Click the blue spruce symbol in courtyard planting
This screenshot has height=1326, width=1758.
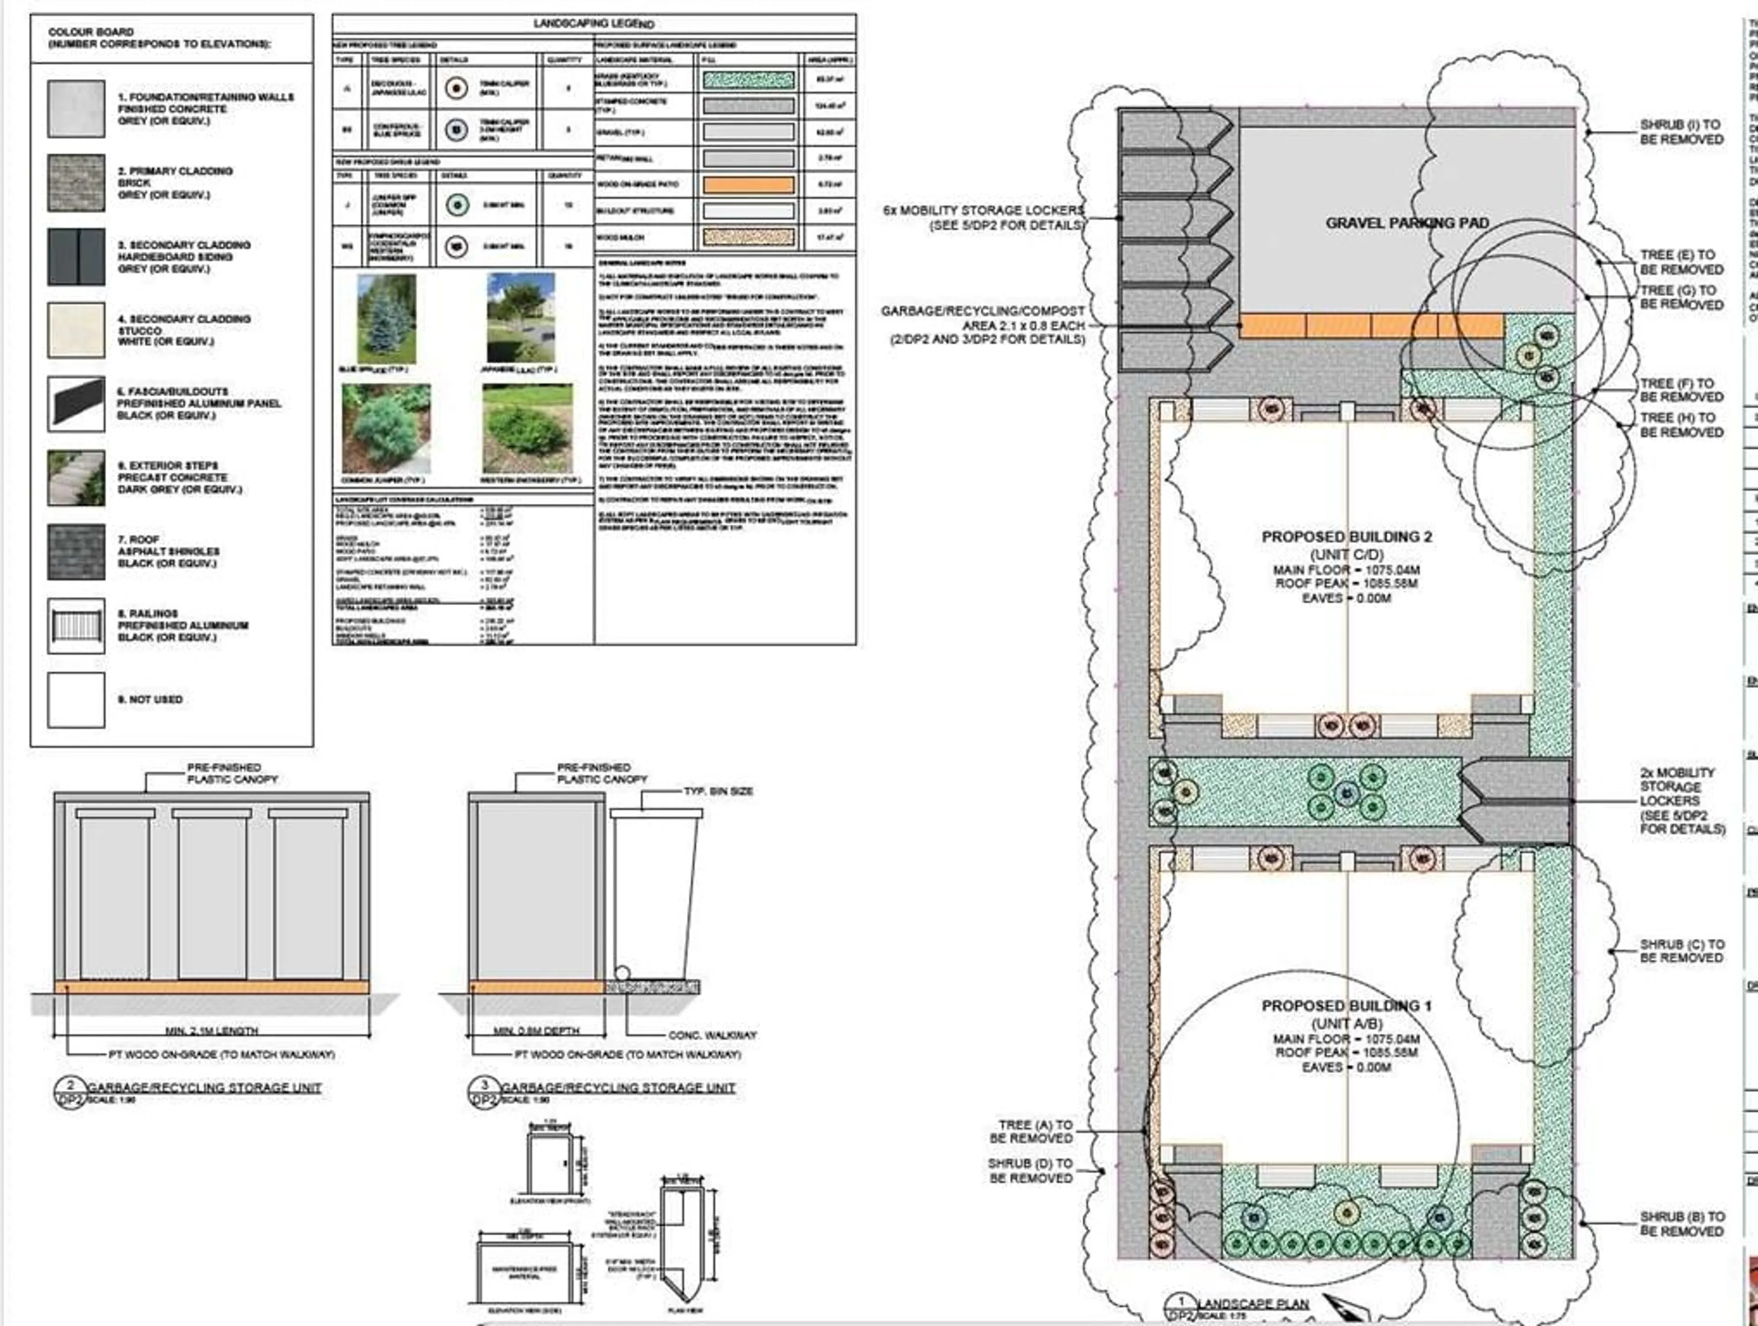point(1346,793)
